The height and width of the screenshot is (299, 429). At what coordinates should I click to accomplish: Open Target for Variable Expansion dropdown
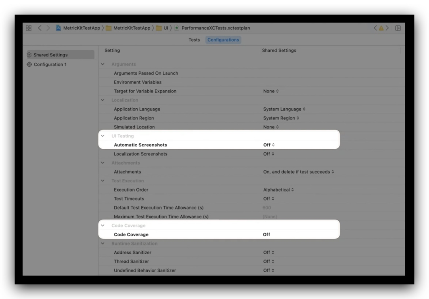point(271,91)
